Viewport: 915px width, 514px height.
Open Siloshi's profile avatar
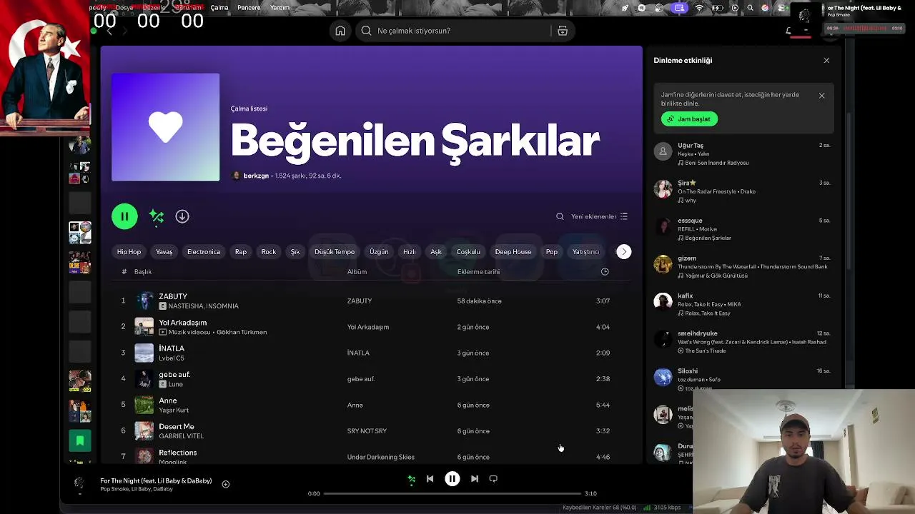(663, 377)
